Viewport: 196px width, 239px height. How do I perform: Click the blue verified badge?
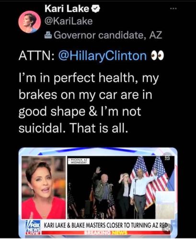pyautogui.click(x=95, y=9)
